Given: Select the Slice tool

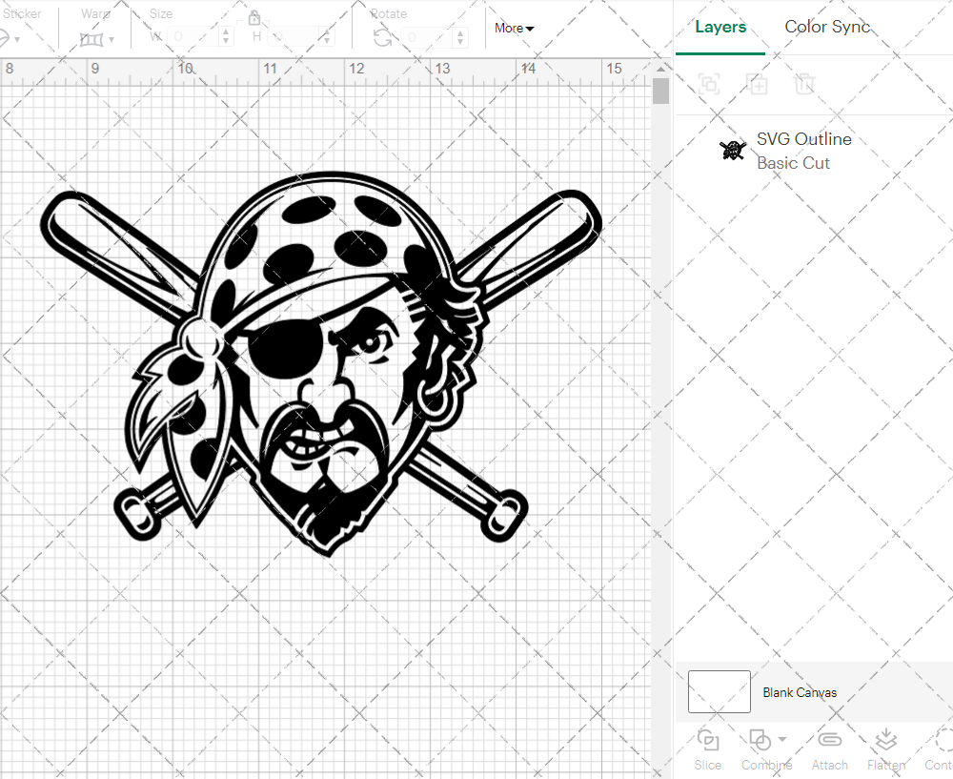Looking at the screenshot, I should [x=707, y=749].
